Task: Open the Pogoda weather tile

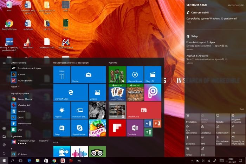Action: [62, 110]
